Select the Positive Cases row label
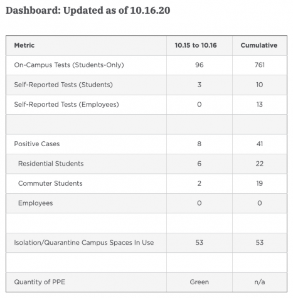This screenshot has width=293, height=298. tap(37, 144)
